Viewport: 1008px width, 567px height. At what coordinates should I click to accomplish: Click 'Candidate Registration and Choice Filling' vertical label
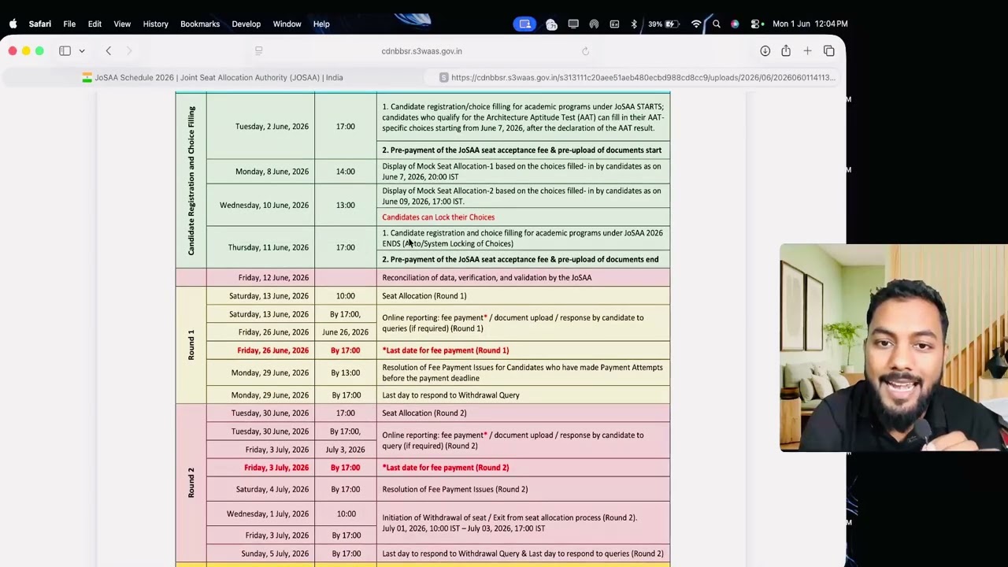coord(191,180)
